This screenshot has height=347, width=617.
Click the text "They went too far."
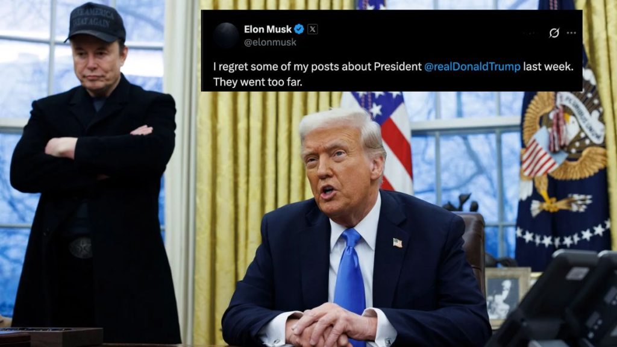click(x=258, y=82)
